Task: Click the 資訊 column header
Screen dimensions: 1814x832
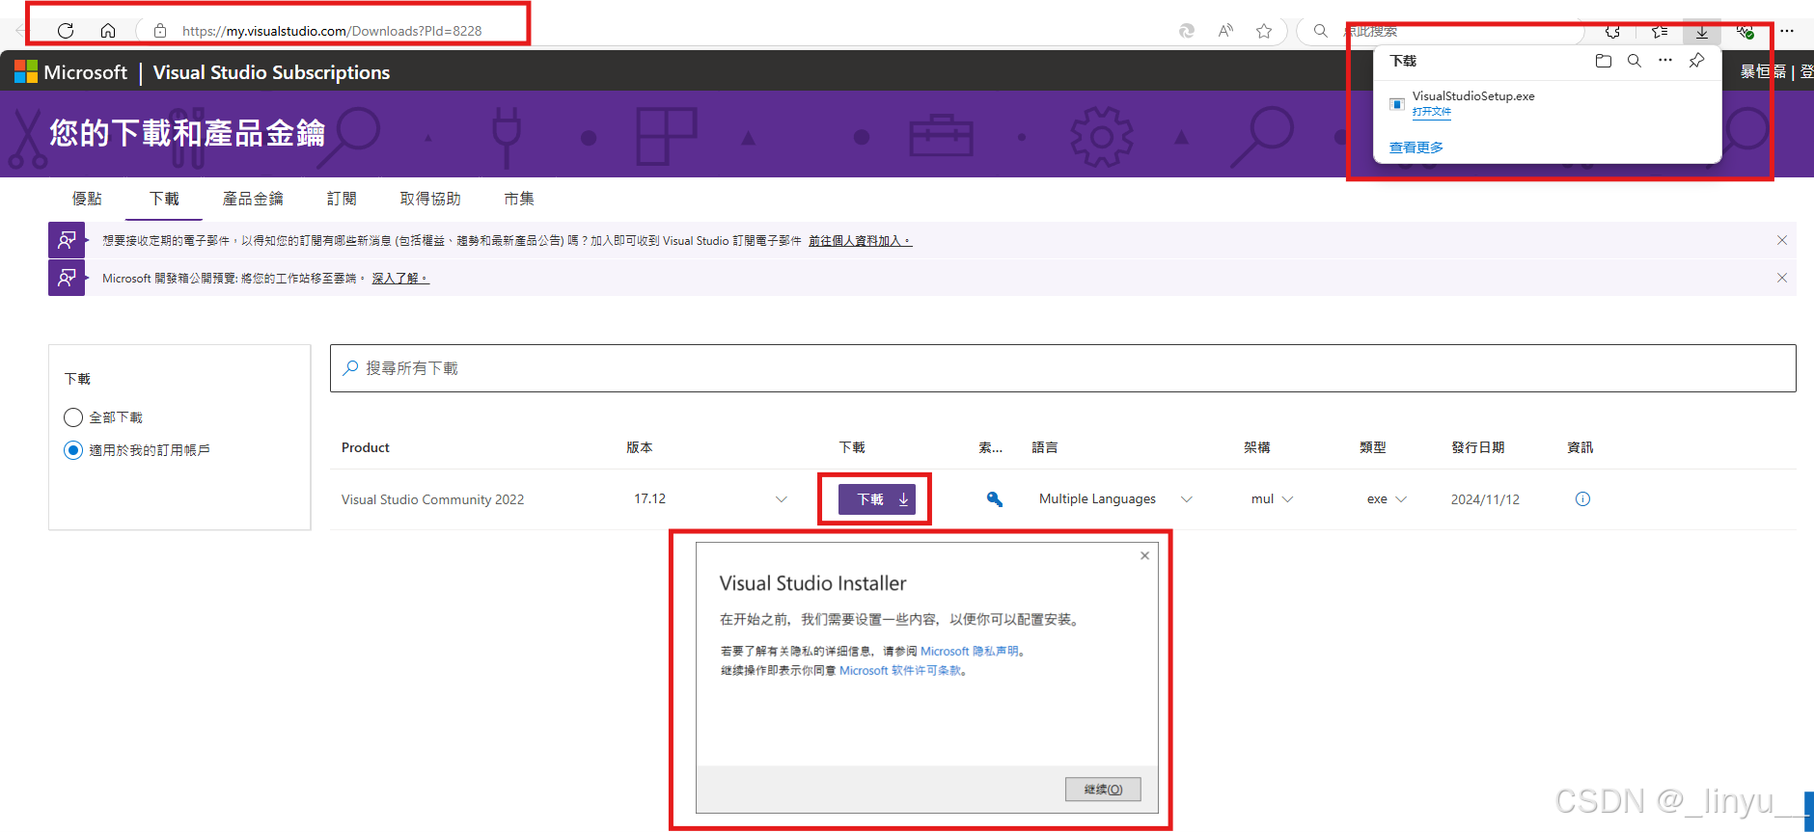Action: [x=1580, y=447]
